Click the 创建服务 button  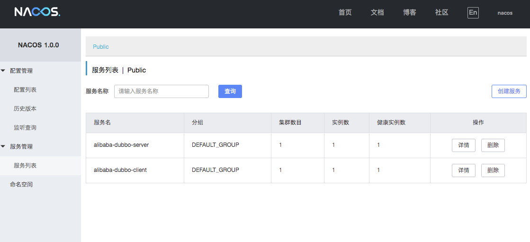pos(509,91)
